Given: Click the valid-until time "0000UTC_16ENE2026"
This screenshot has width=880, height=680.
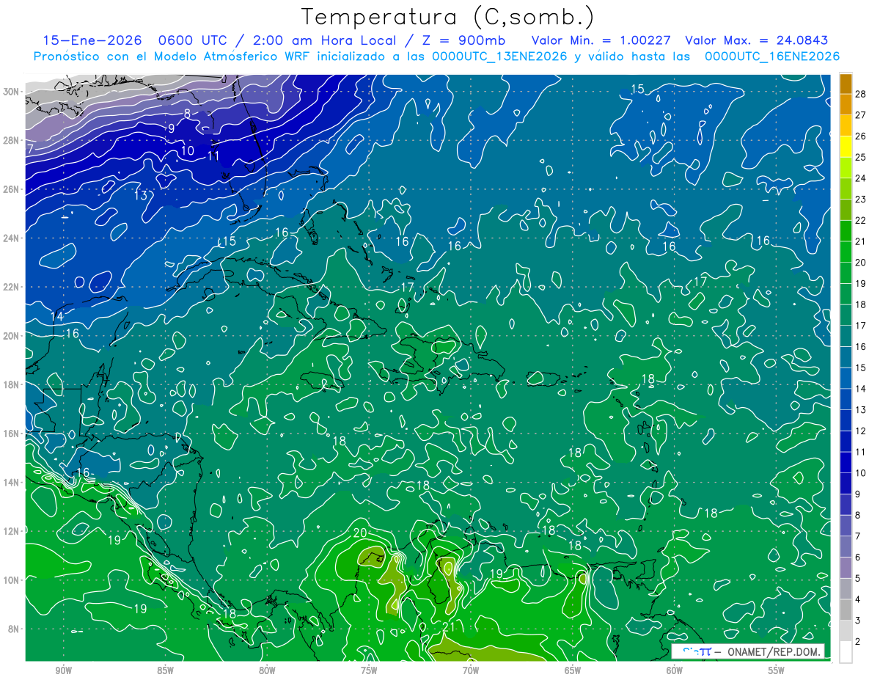Looking at the screenshot, I should click(771, 56).
